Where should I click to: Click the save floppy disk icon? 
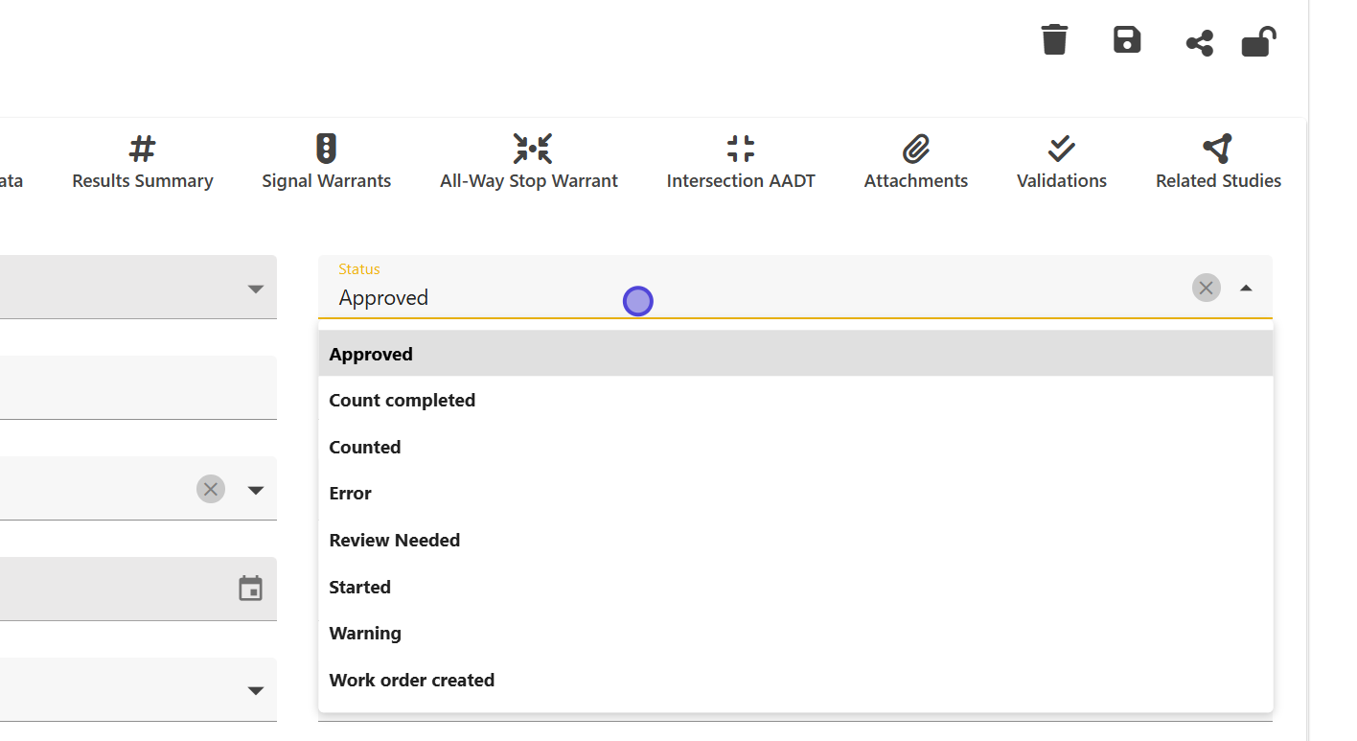[1127, 40]
